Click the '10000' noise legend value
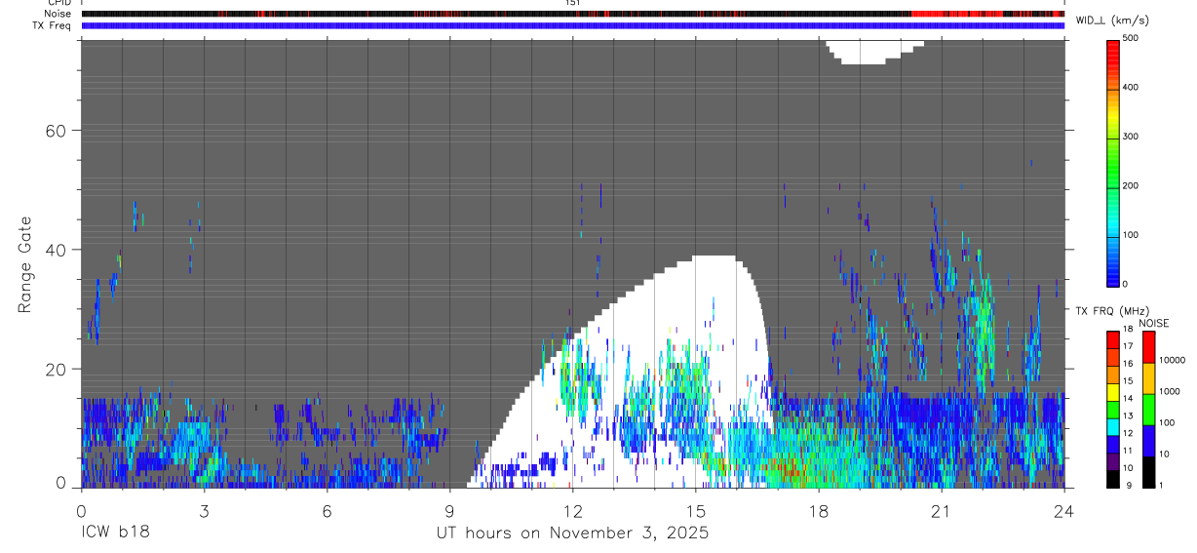Screen dimensions: 1197x553 point(1172,360)
